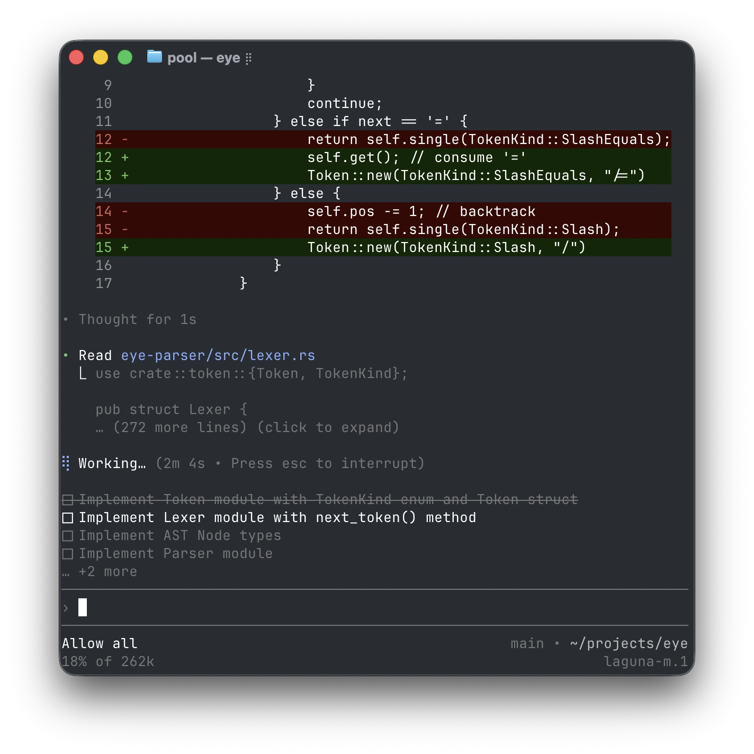The height and width of the screenshot is (754, 754).
Task: Check the Implement AST Node types checkbox
Action: point(67,536)
